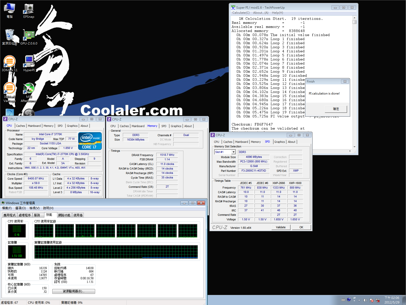Image resolution: width=406 pixels, height=305 pixels.
Task: Open the 資源回收筒 recycle bin icon
Action: (10, 37)
